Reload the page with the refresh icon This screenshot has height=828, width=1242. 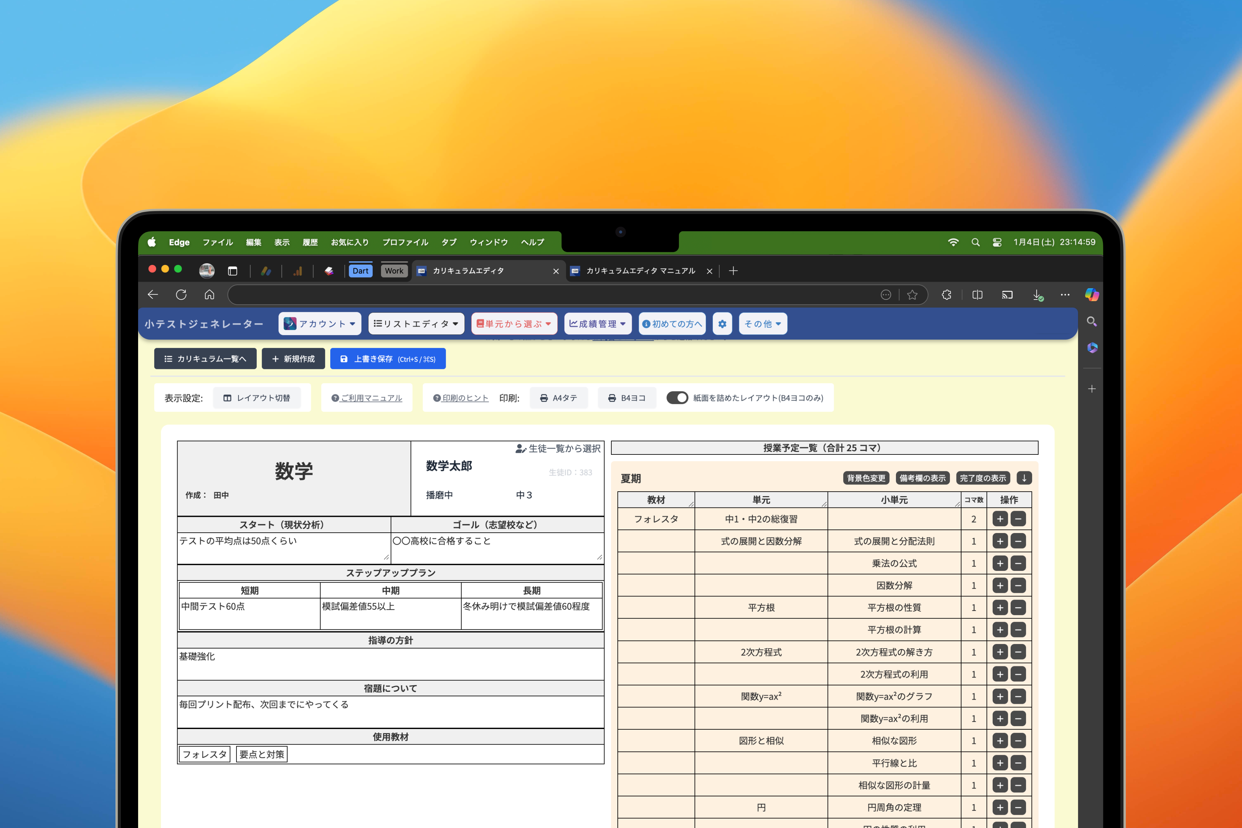pos(181,295)
